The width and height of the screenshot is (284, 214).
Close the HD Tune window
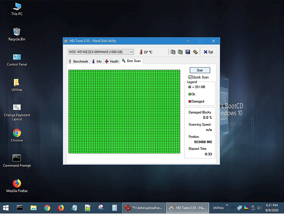click(x=213, y=41)
